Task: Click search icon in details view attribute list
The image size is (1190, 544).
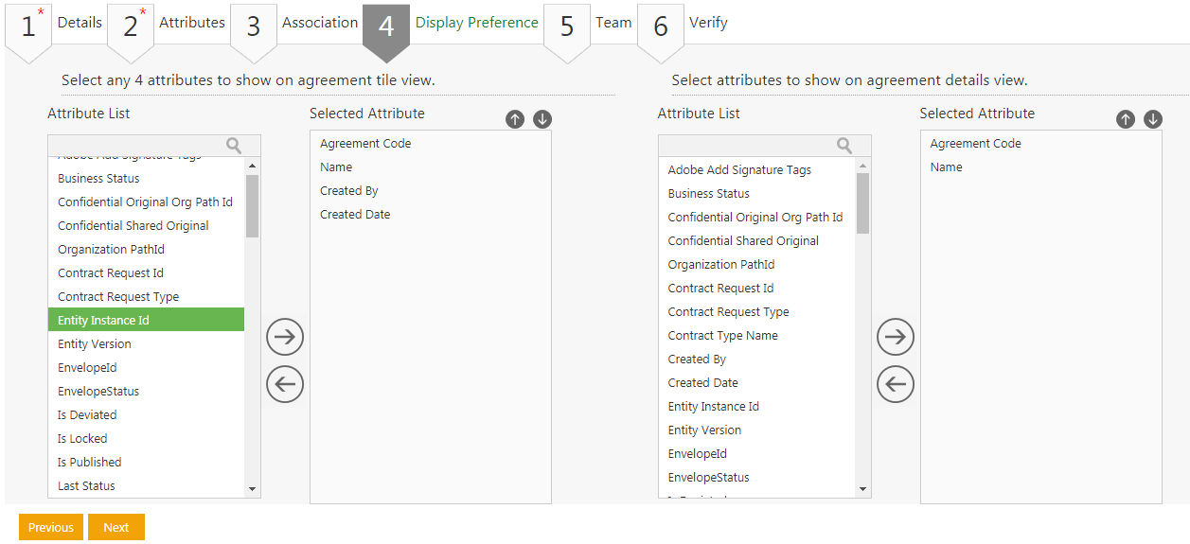Action: coord(844,146)
